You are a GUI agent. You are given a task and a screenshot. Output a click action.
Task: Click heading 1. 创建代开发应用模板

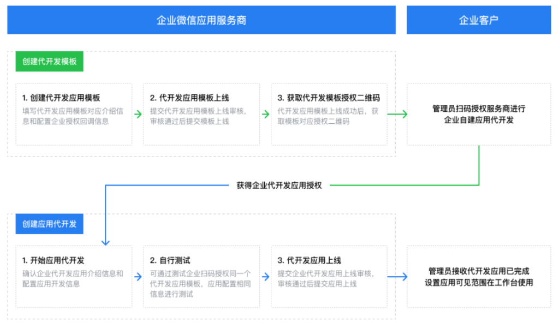point(61,98)
